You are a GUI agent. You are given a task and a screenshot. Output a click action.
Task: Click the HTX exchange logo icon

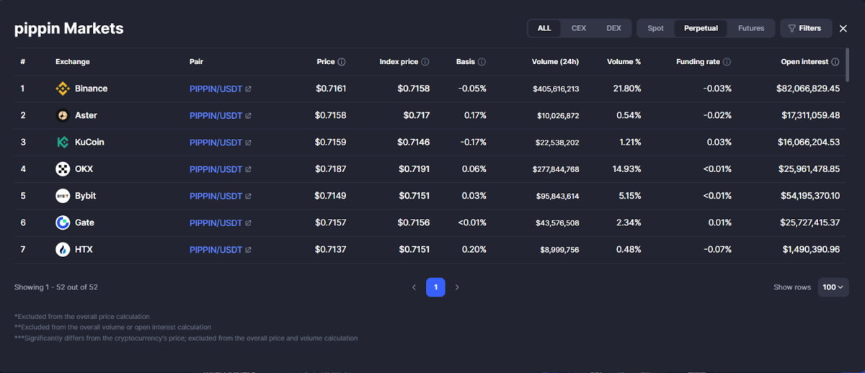click(x=63, y=249)
